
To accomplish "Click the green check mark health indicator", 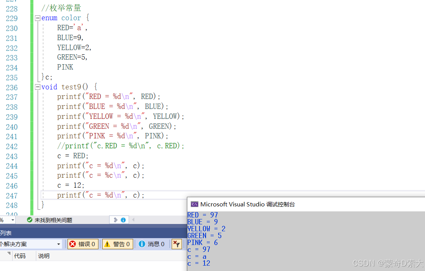I will tap(30, 220).
